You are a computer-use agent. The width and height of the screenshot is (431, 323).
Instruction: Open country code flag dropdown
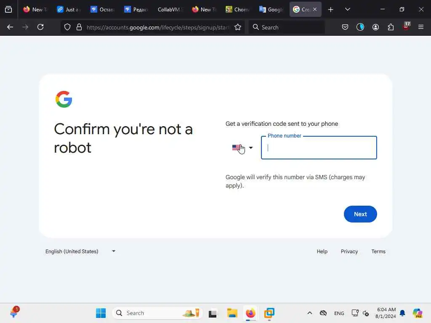point(242,148)
